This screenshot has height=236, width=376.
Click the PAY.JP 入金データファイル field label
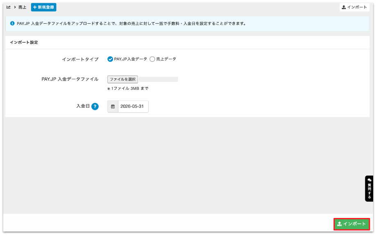point(70,79)
